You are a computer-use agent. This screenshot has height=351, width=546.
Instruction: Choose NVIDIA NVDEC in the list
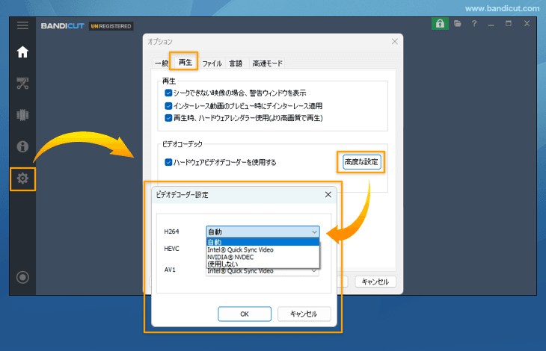[263, 257]
